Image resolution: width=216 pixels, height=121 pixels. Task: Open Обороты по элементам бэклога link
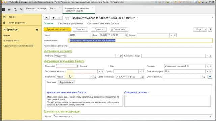pos(19,46)
